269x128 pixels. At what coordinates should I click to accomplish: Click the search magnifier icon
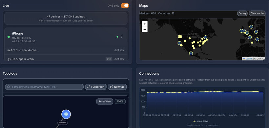9,87
